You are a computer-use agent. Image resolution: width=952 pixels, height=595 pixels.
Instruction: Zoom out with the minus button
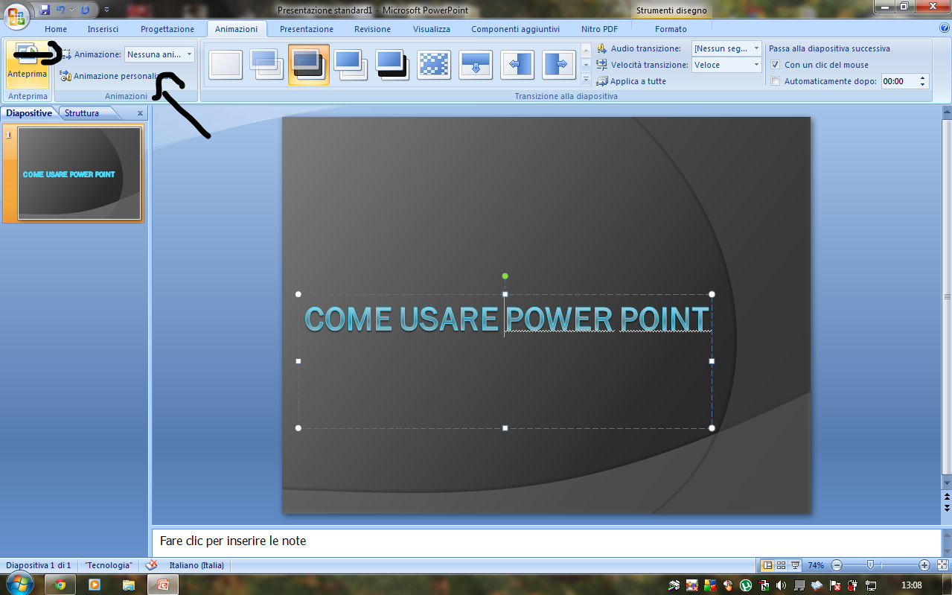(837, 565)
